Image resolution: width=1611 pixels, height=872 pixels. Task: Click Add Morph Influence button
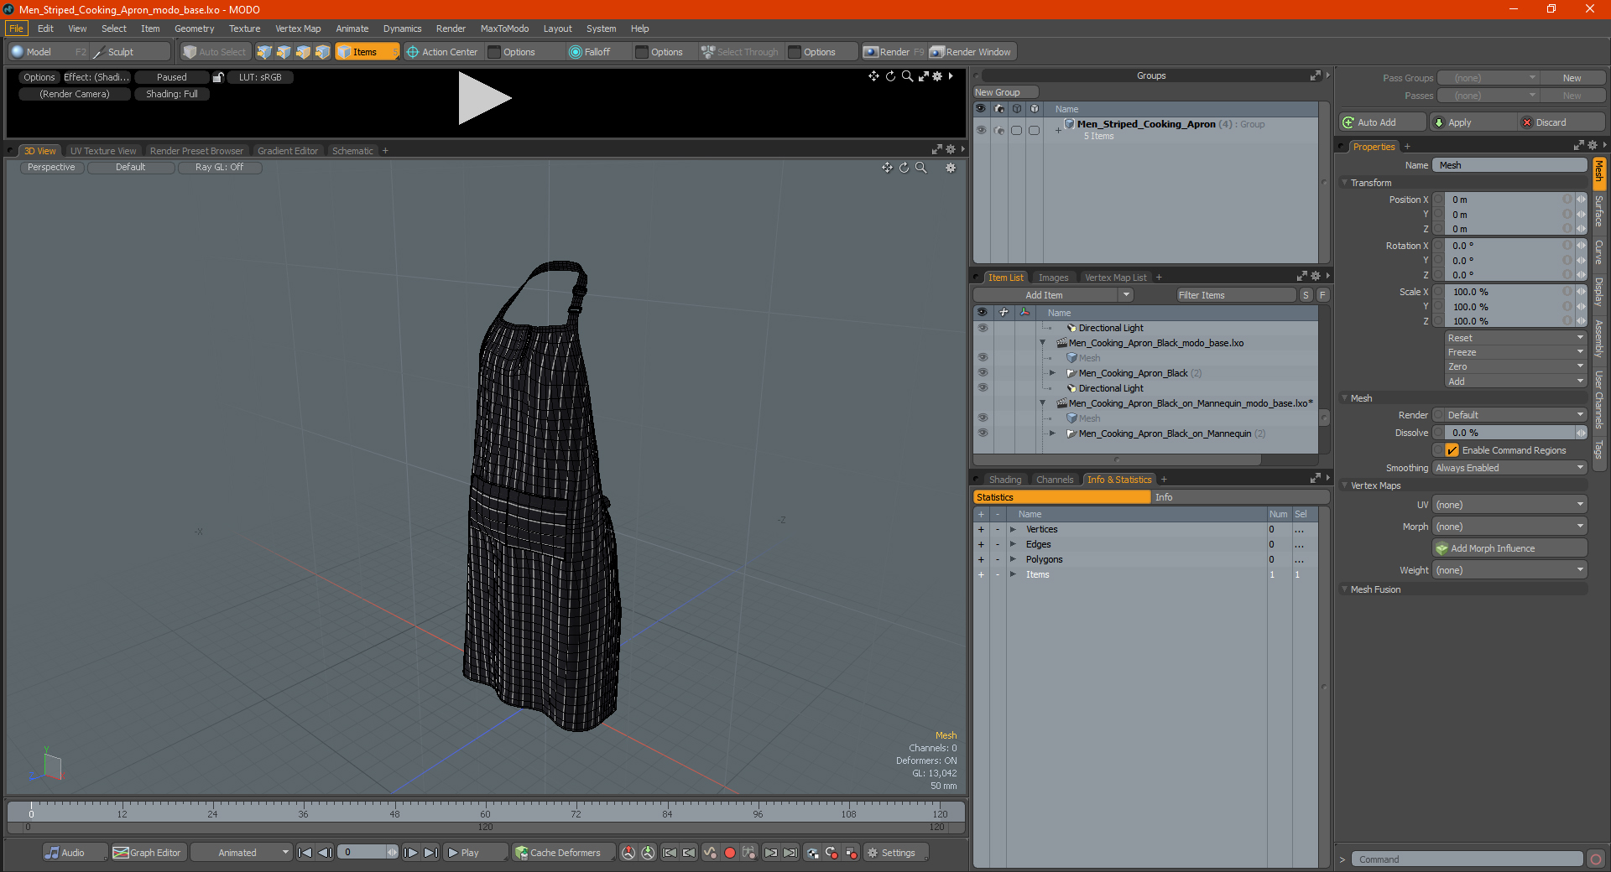[1509, 548]
